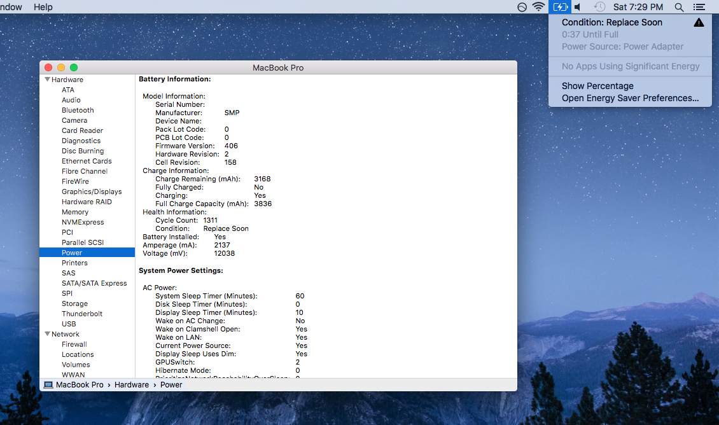This screenshot has height=425, width=719.
Task: Select SAS in the sidebar
Action: pos(68,273)
